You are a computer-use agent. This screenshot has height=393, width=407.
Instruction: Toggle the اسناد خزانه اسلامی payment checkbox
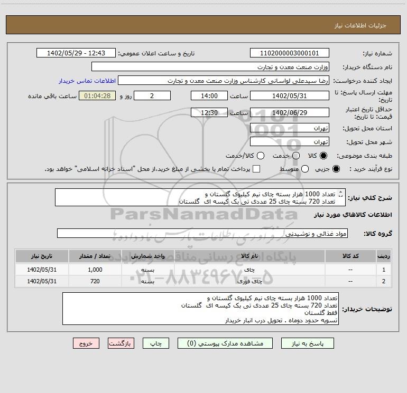256,169
